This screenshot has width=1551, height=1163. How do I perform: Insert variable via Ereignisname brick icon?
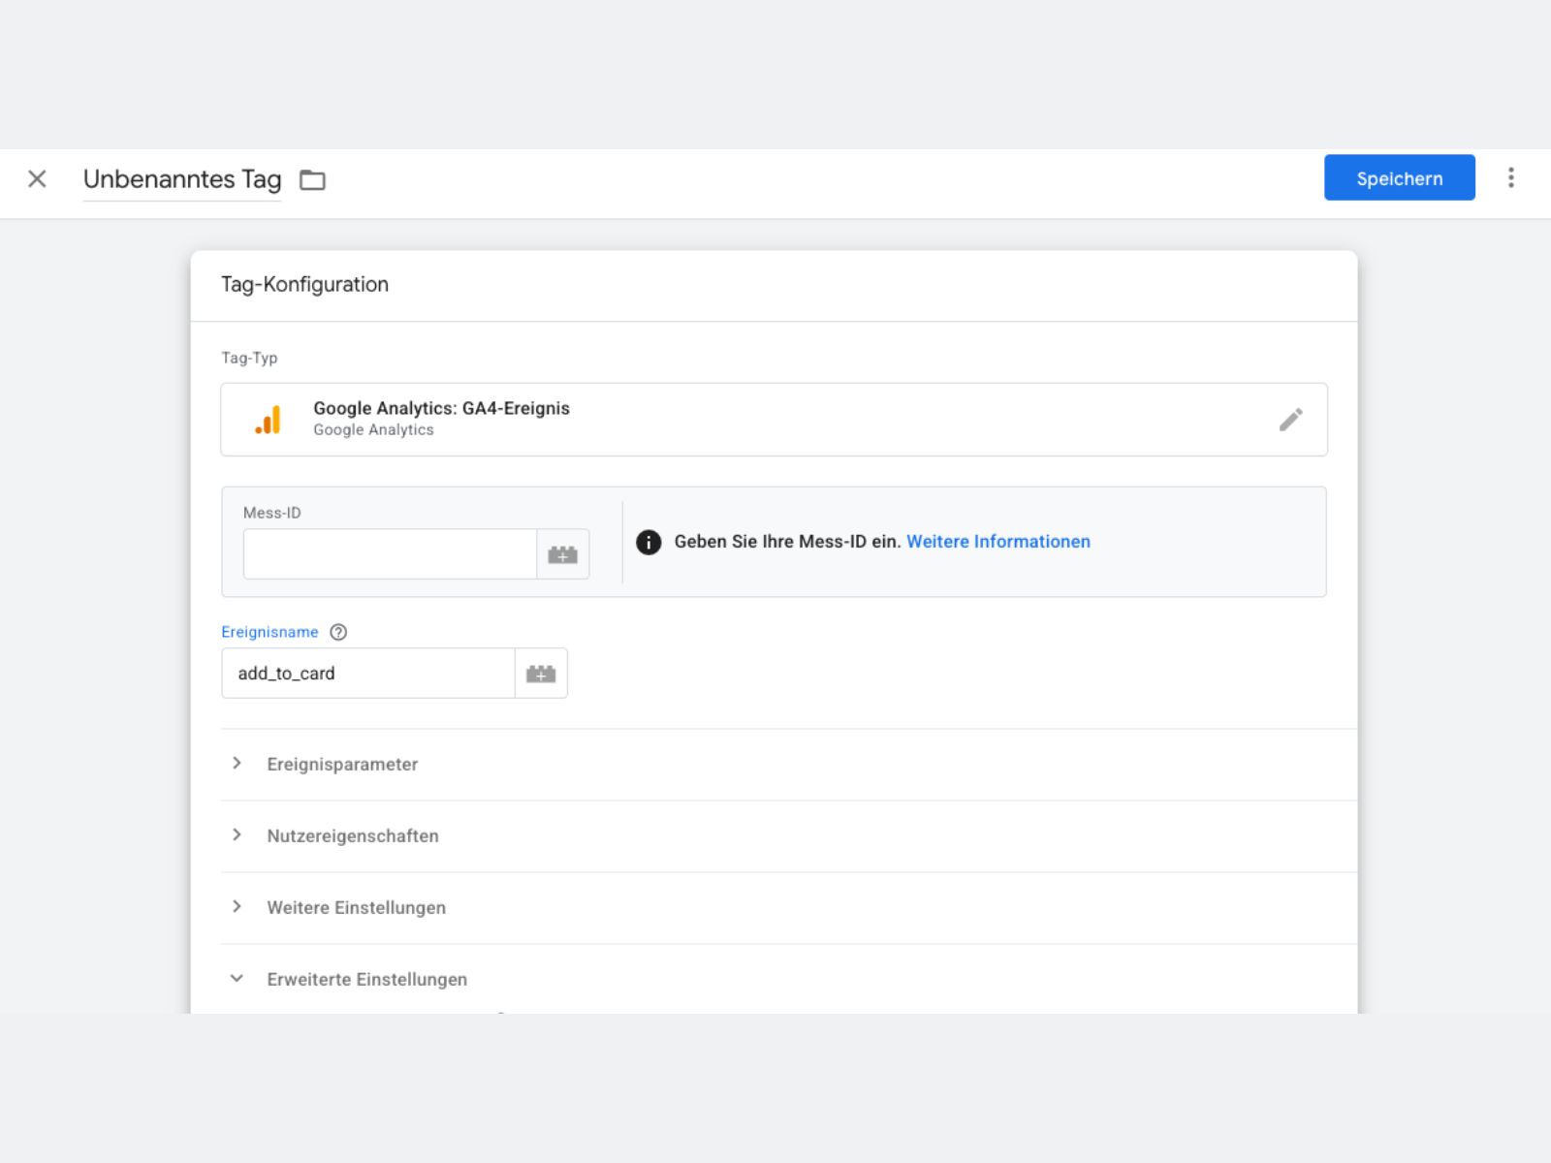coord(541,674)
